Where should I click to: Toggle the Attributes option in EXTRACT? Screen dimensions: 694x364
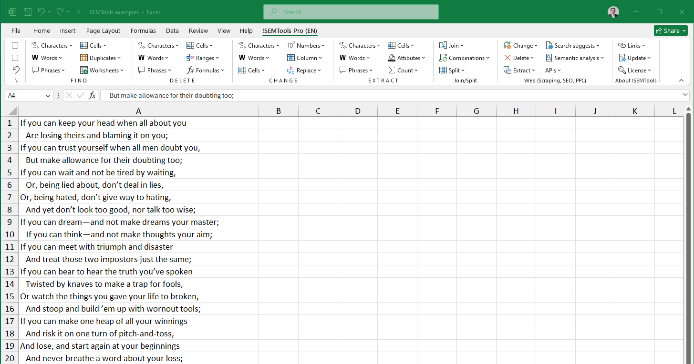(x=406, y=57)
